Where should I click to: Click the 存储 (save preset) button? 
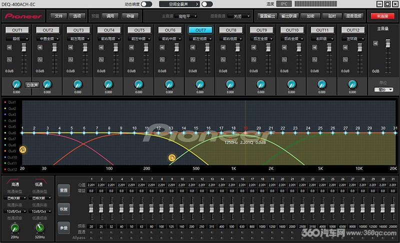point(130,16)
